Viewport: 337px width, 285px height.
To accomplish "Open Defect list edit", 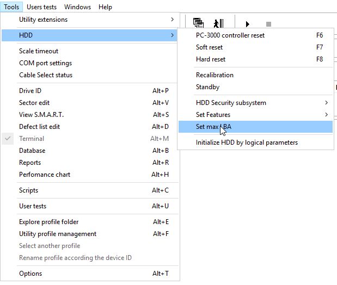I will pyautogui.click(x=89, y=127).
